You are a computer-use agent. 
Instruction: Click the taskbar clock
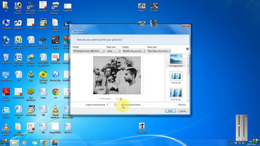tap(252, 143)
